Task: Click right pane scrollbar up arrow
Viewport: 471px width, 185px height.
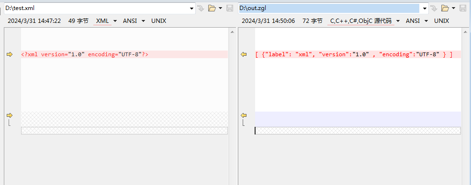Action: pyautogui.click(x=465, y=32)
